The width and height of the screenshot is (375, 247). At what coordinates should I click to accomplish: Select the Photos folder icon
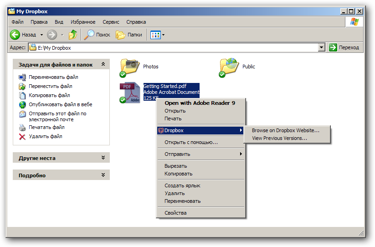[129, 68]
